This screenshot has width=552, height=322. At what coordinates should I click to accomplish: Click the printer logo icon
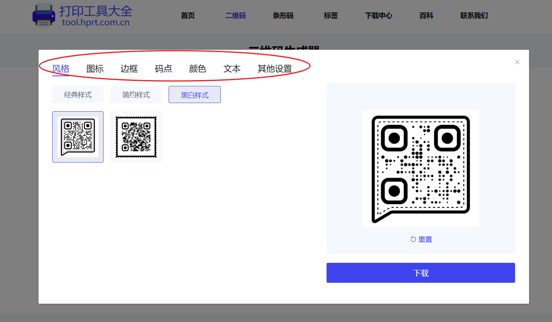tap(44, 15)
